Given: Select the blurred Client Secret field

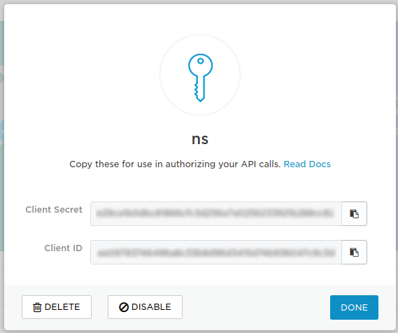Looking at the screenshot, I should [216, 213].
